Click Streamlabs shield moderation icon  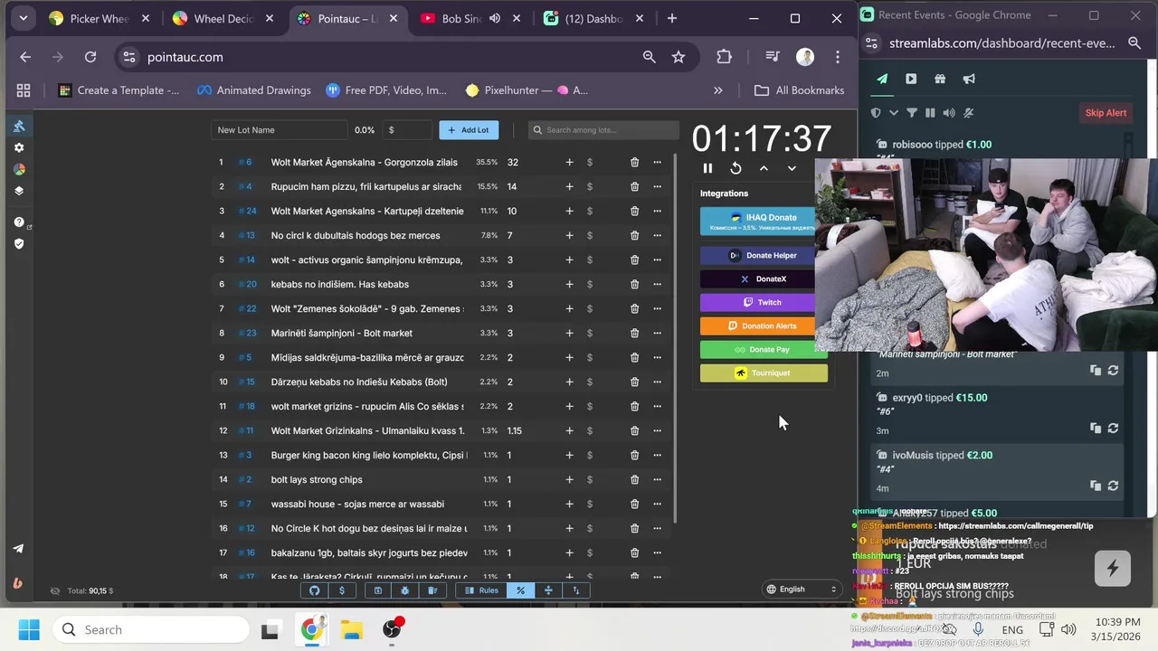(x=876, y=113)
